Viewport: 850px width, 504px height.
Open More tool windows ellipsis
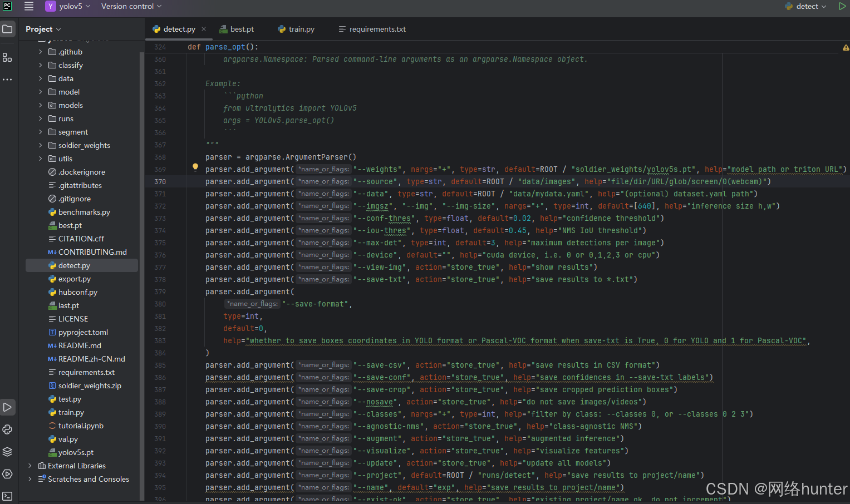point(7,80)
